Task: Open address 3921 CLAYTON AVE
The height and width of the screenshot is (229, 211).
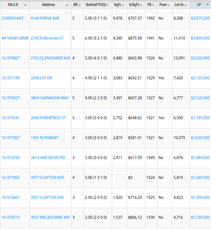Action: point(47,197)
